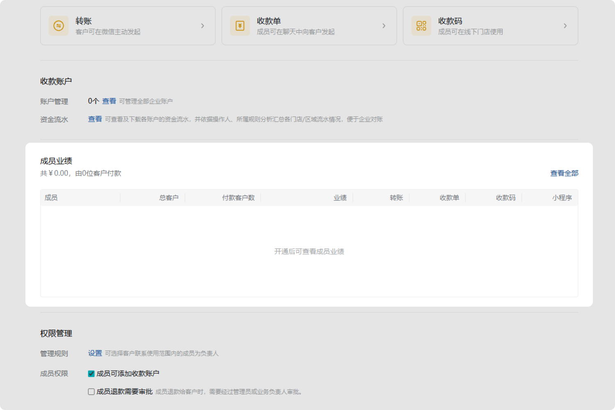
Task: Open 查看 link for 资金流水
Action: tap(95, 119)
